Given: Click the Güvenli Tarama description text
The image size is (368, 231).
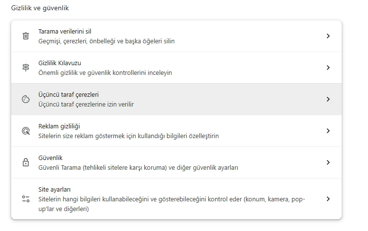Looking at the screenshot, I should click(x=138, y=167).
